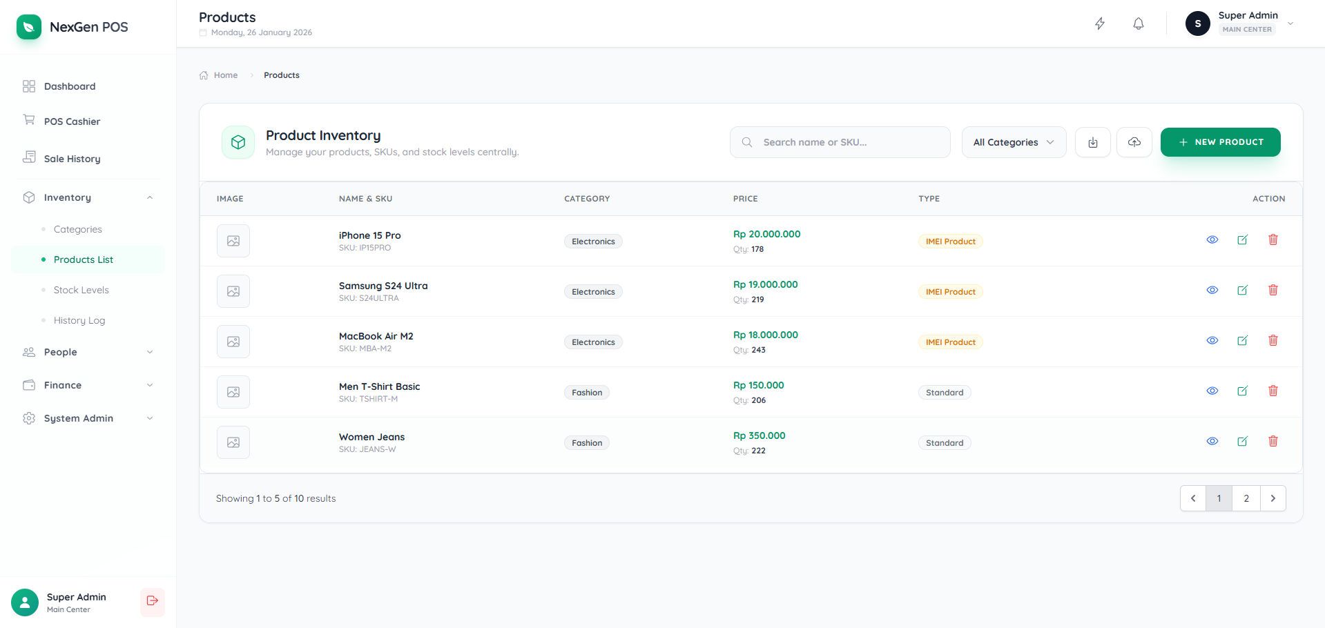Click the export download icon button

click(1092, 142)
